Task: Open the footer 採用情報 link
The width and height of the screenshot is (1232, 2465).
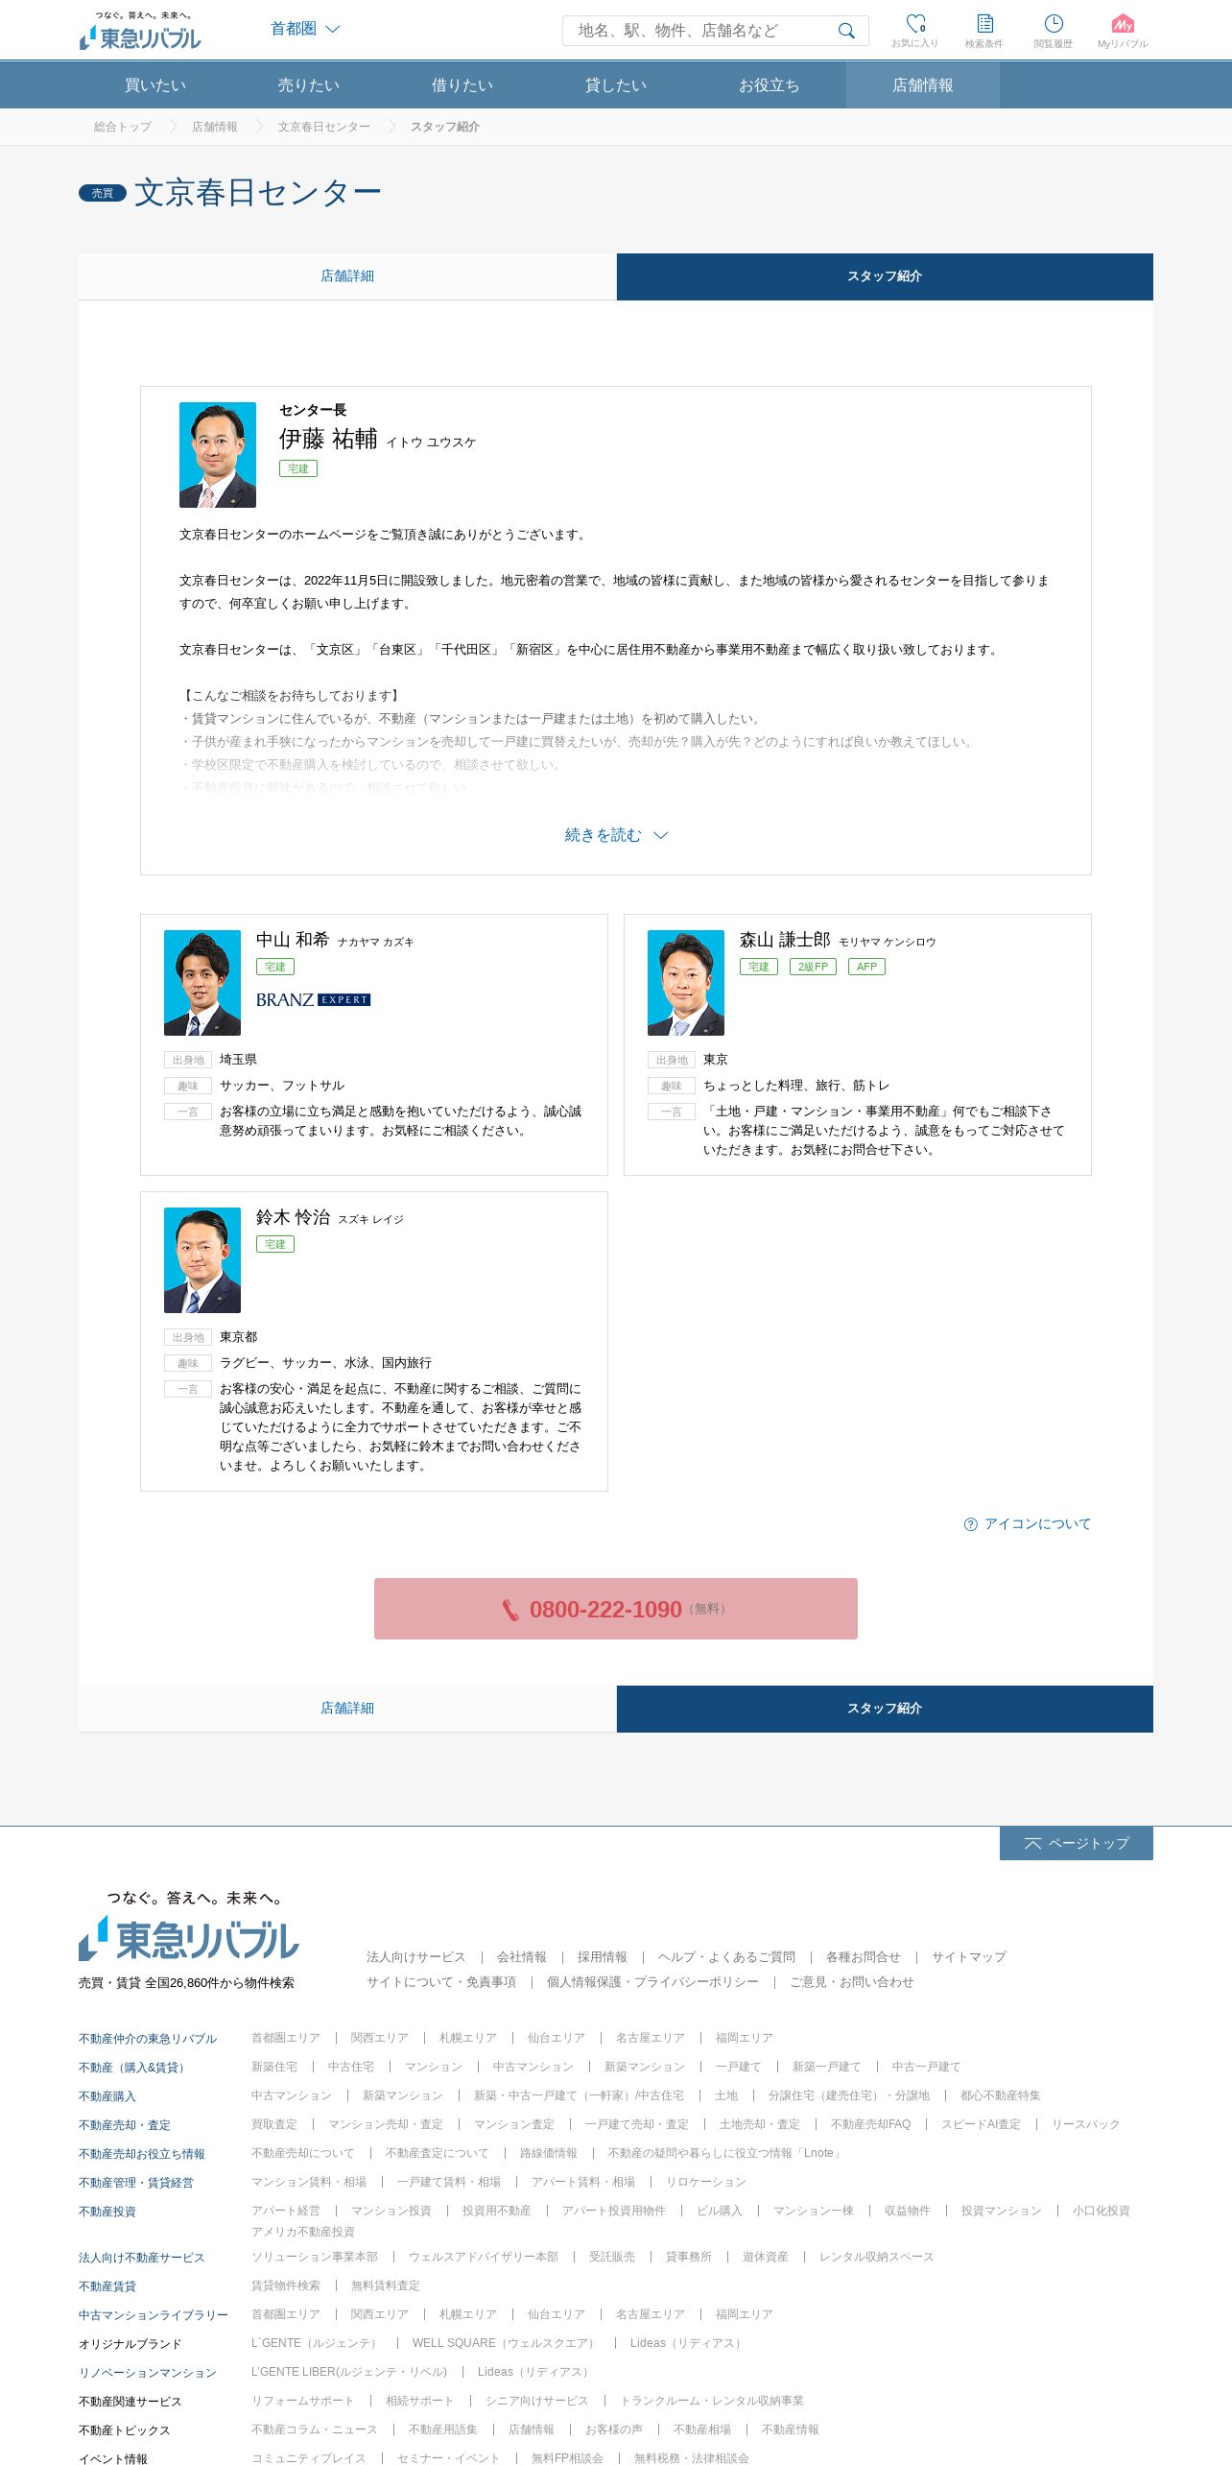Action: (603, 1957)
